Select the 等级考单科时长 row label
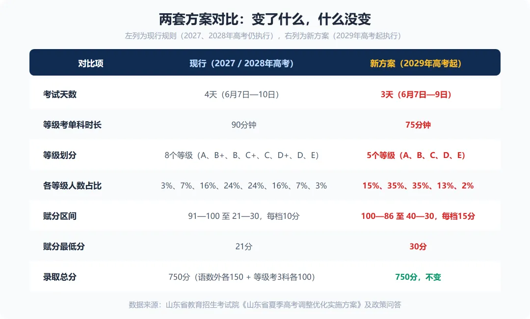 72,125
